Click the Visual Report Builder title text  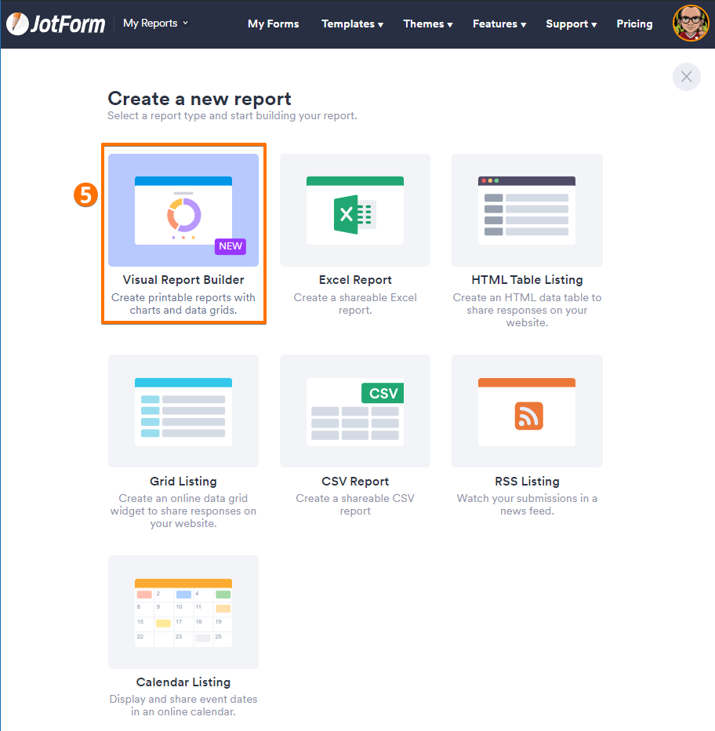pos(183,280)
